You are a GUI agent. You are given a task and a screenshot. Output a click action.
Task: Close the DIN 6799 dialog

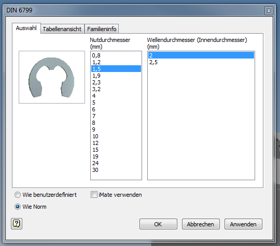tap(269, 11)
